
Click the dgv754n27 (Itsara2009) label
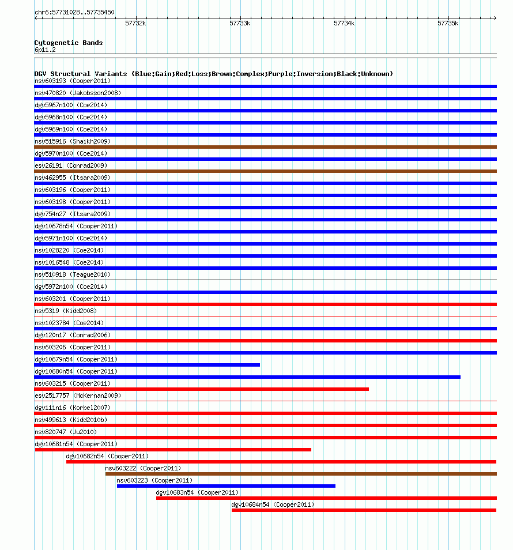pyautogui.click(x=73, y=214)
